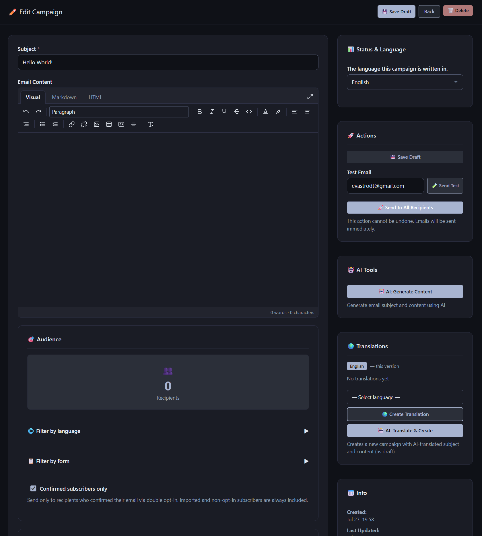Open the highlight color tool

278,112
